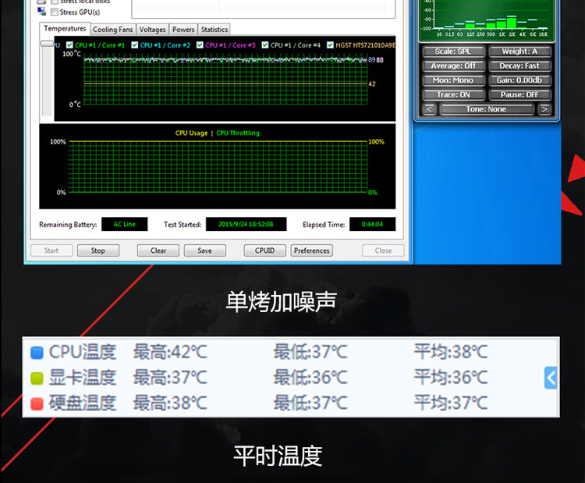This screenshot has height=483, width=585.
Task: Switch to the Cooling Fans tab
Action: click(112, 30)
